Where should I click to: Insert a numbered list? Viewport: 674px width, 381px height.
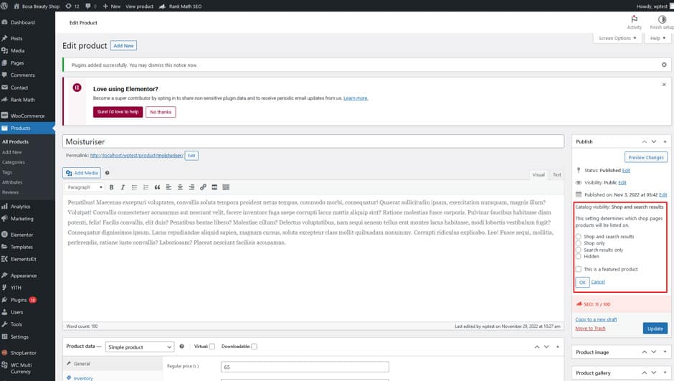146,187
